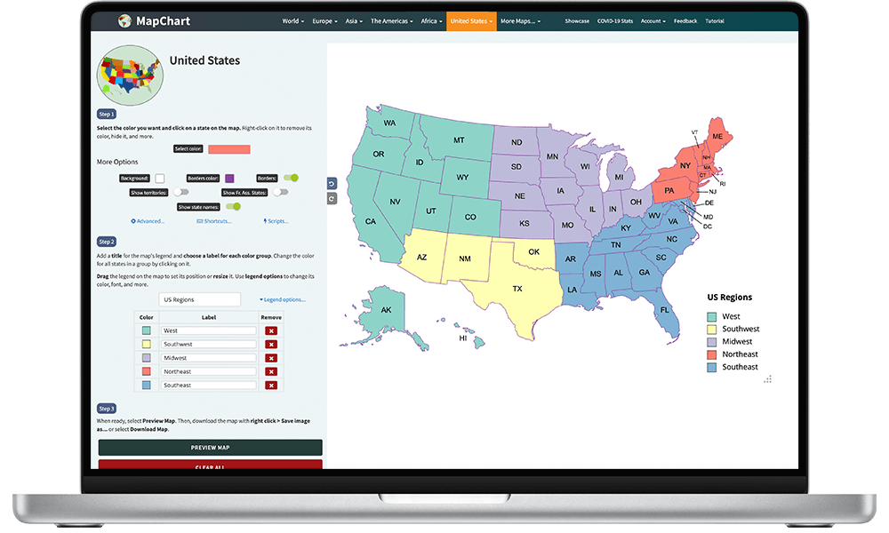Open the Asia maps dropdown

(x=354, y=21)
